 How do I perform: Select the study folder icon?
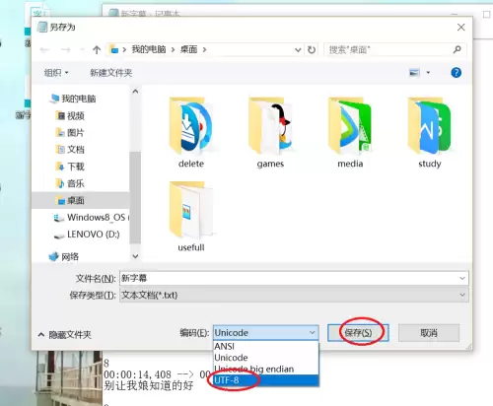[430, 126]
